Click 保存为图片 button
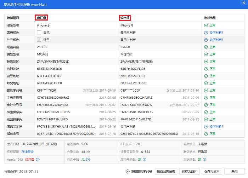This screenshot has height=178, width=248. click(x=189, y=171)
